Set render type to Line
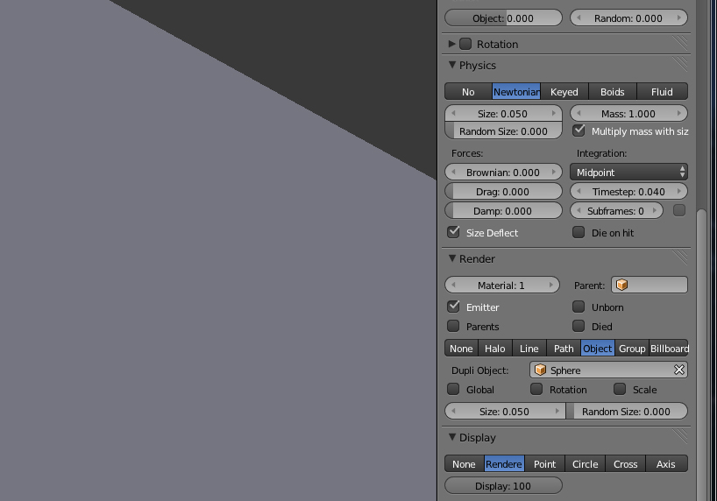This screenshot has width=717, height=501. pos(529,349)
